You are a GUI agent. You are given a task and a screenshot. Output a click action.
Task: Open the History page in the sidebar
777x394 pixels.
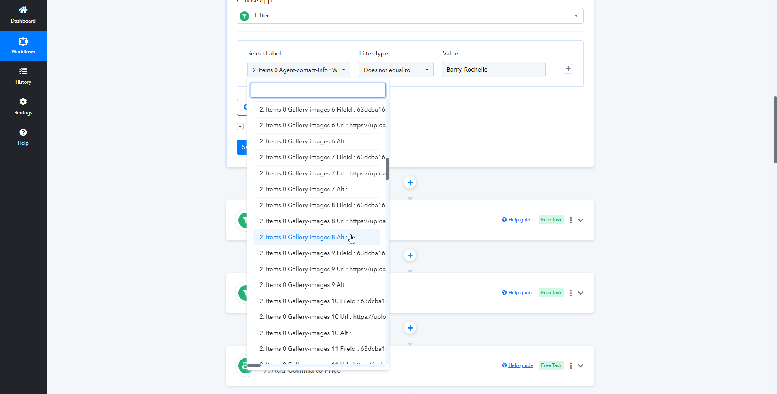coord(23,76)
